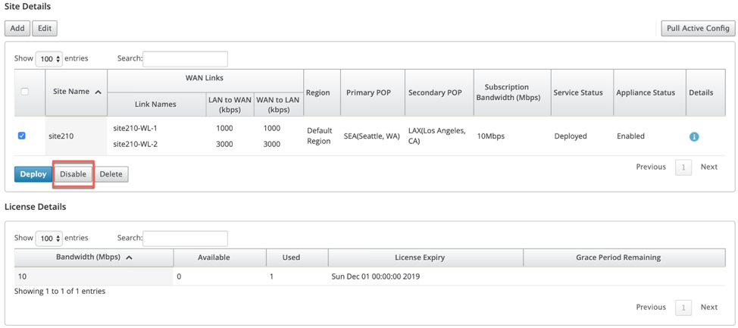Open License Details entries count dropdown
This screenshot has height=328, width=738.
(49, 239)
